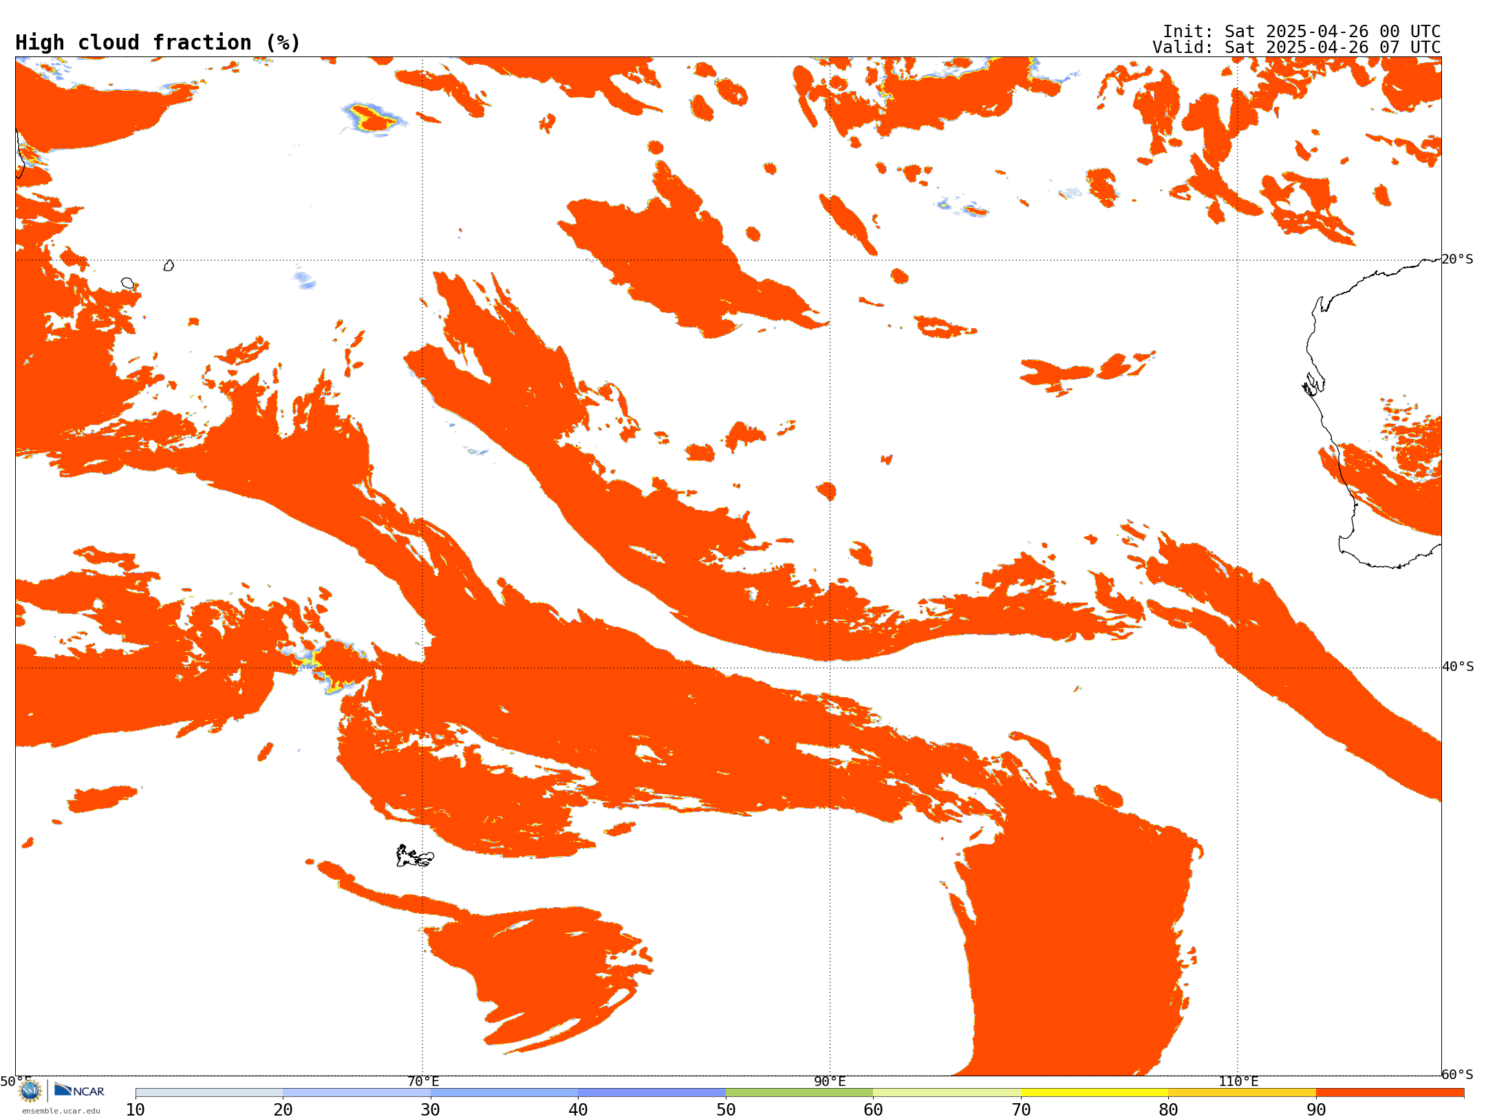This screenshot has height=1119, width=1486.
Task: Click the colorbar tick label 90
Action: pyautogui.click(x=1316, y=1110)
